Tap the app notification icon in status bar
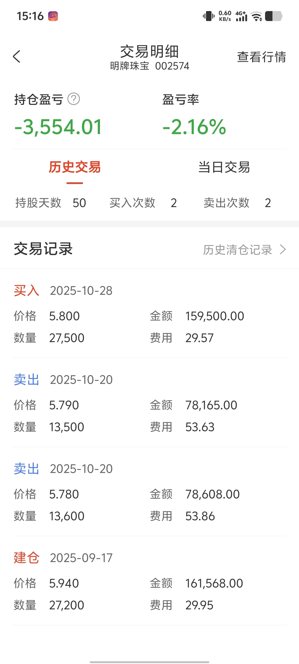 click(x=53, y=16)
